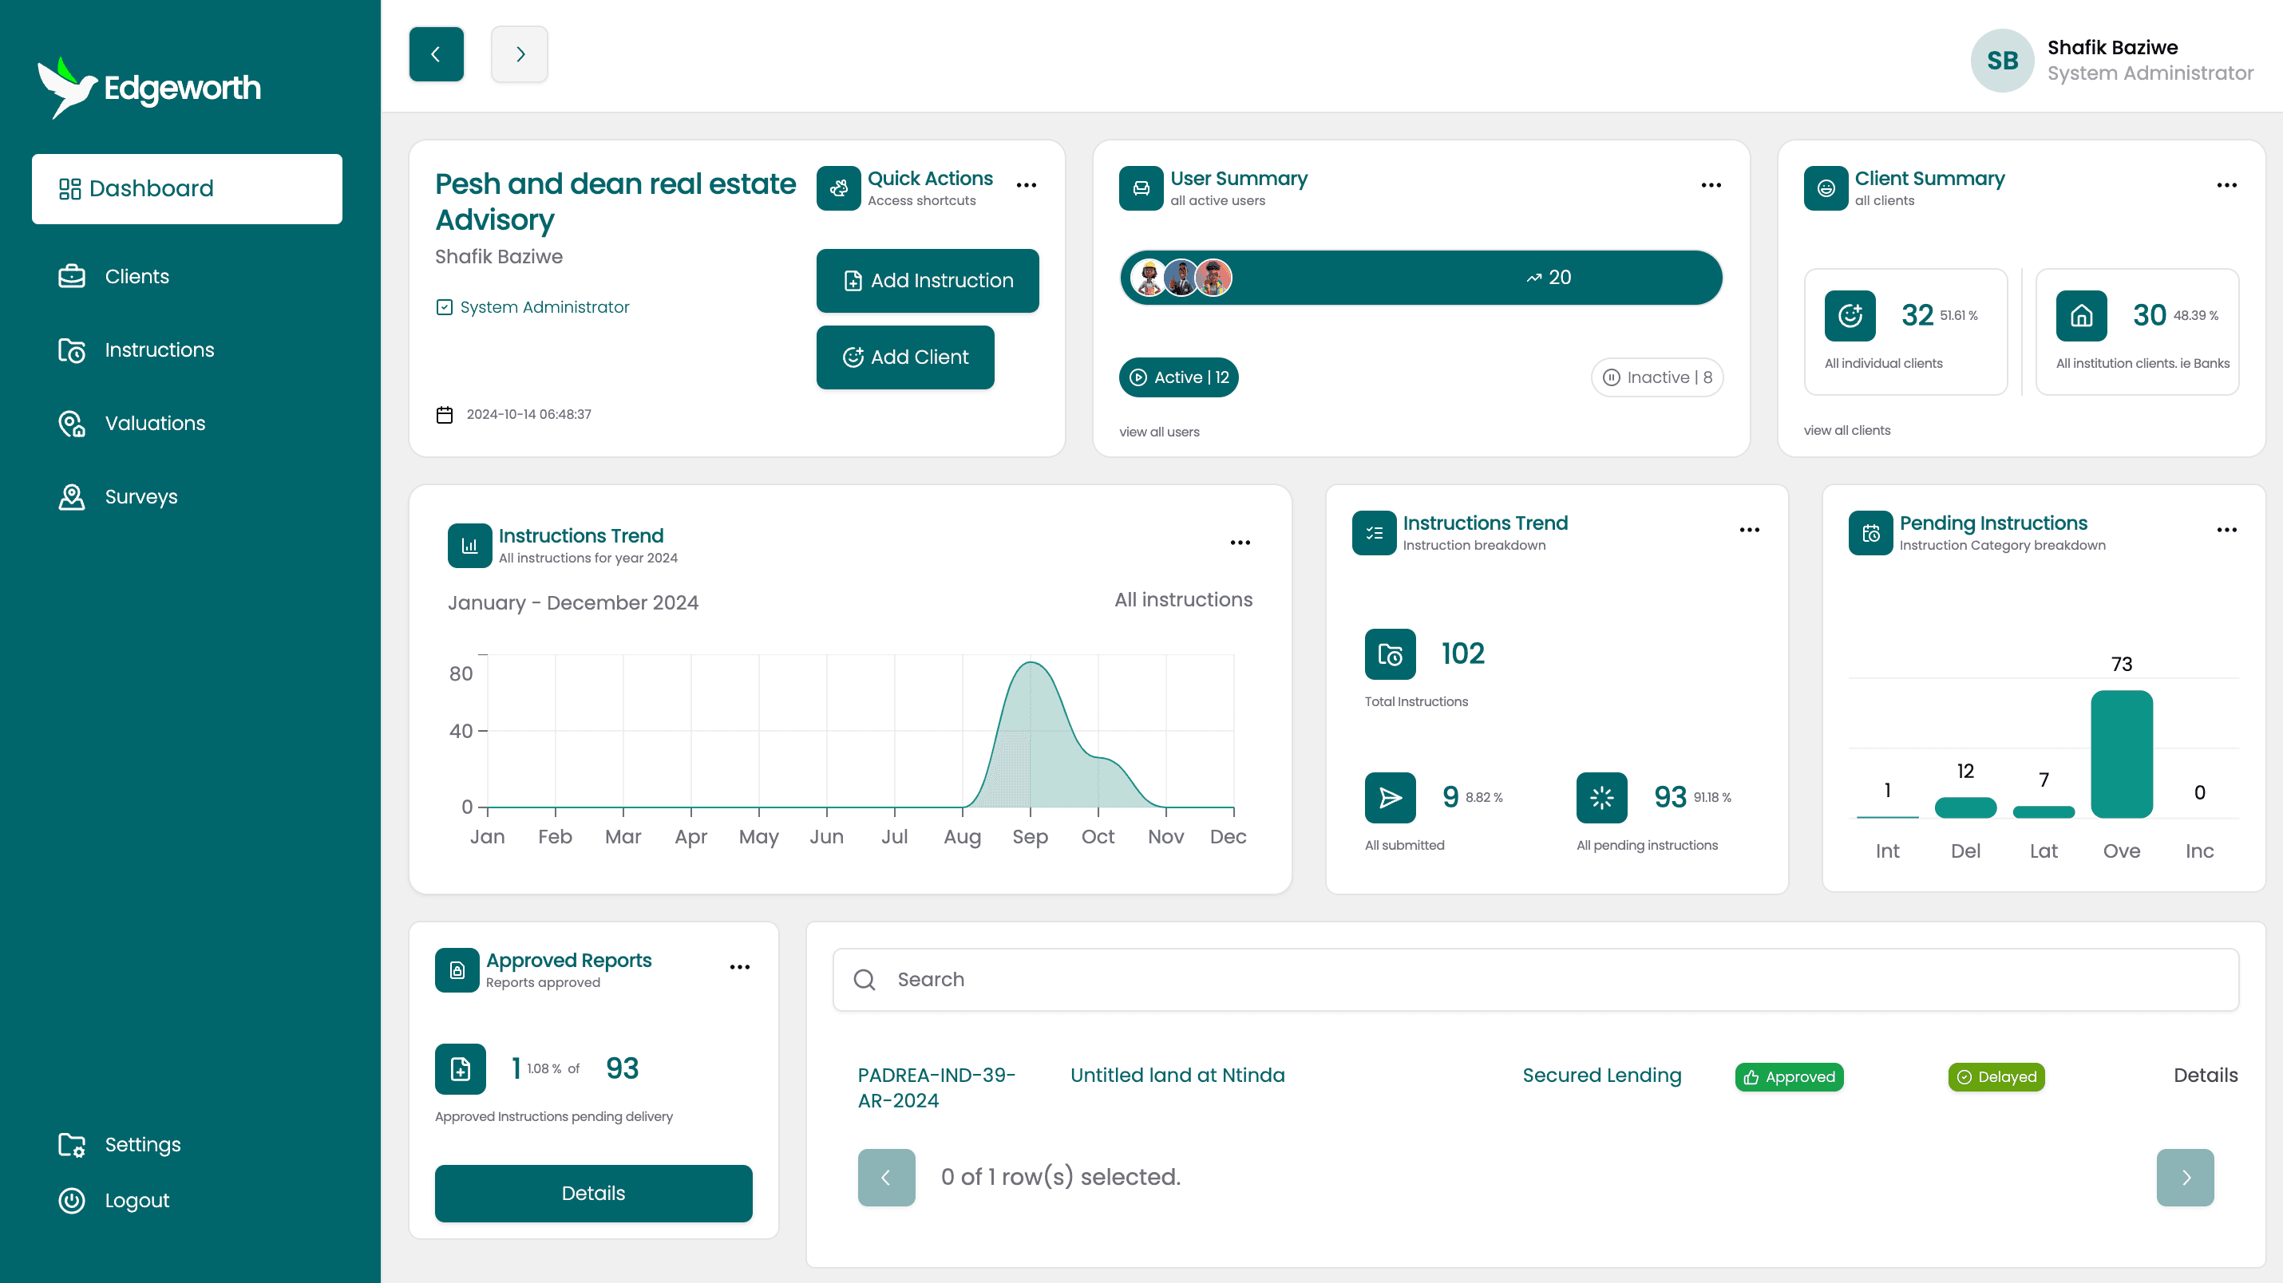Click the All submitted send icon

(x=1390, y=797)
